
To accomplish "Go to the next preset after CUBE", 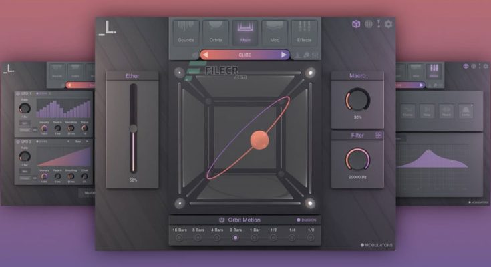I will (284, 55).
